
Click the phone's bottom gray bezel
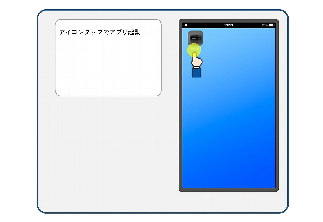click(229, 190)
